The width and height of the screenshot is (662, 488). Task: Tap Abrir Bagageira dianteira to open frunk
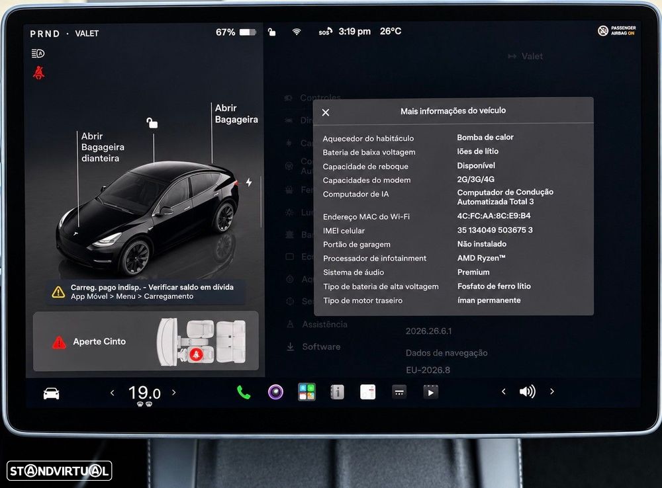103,147
